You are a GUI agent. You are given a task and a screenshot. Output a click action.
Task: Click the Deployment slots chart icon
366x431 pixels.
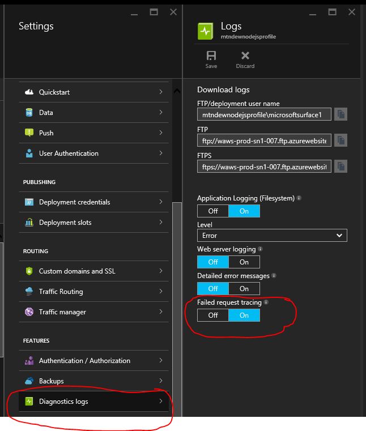point(29,222)
